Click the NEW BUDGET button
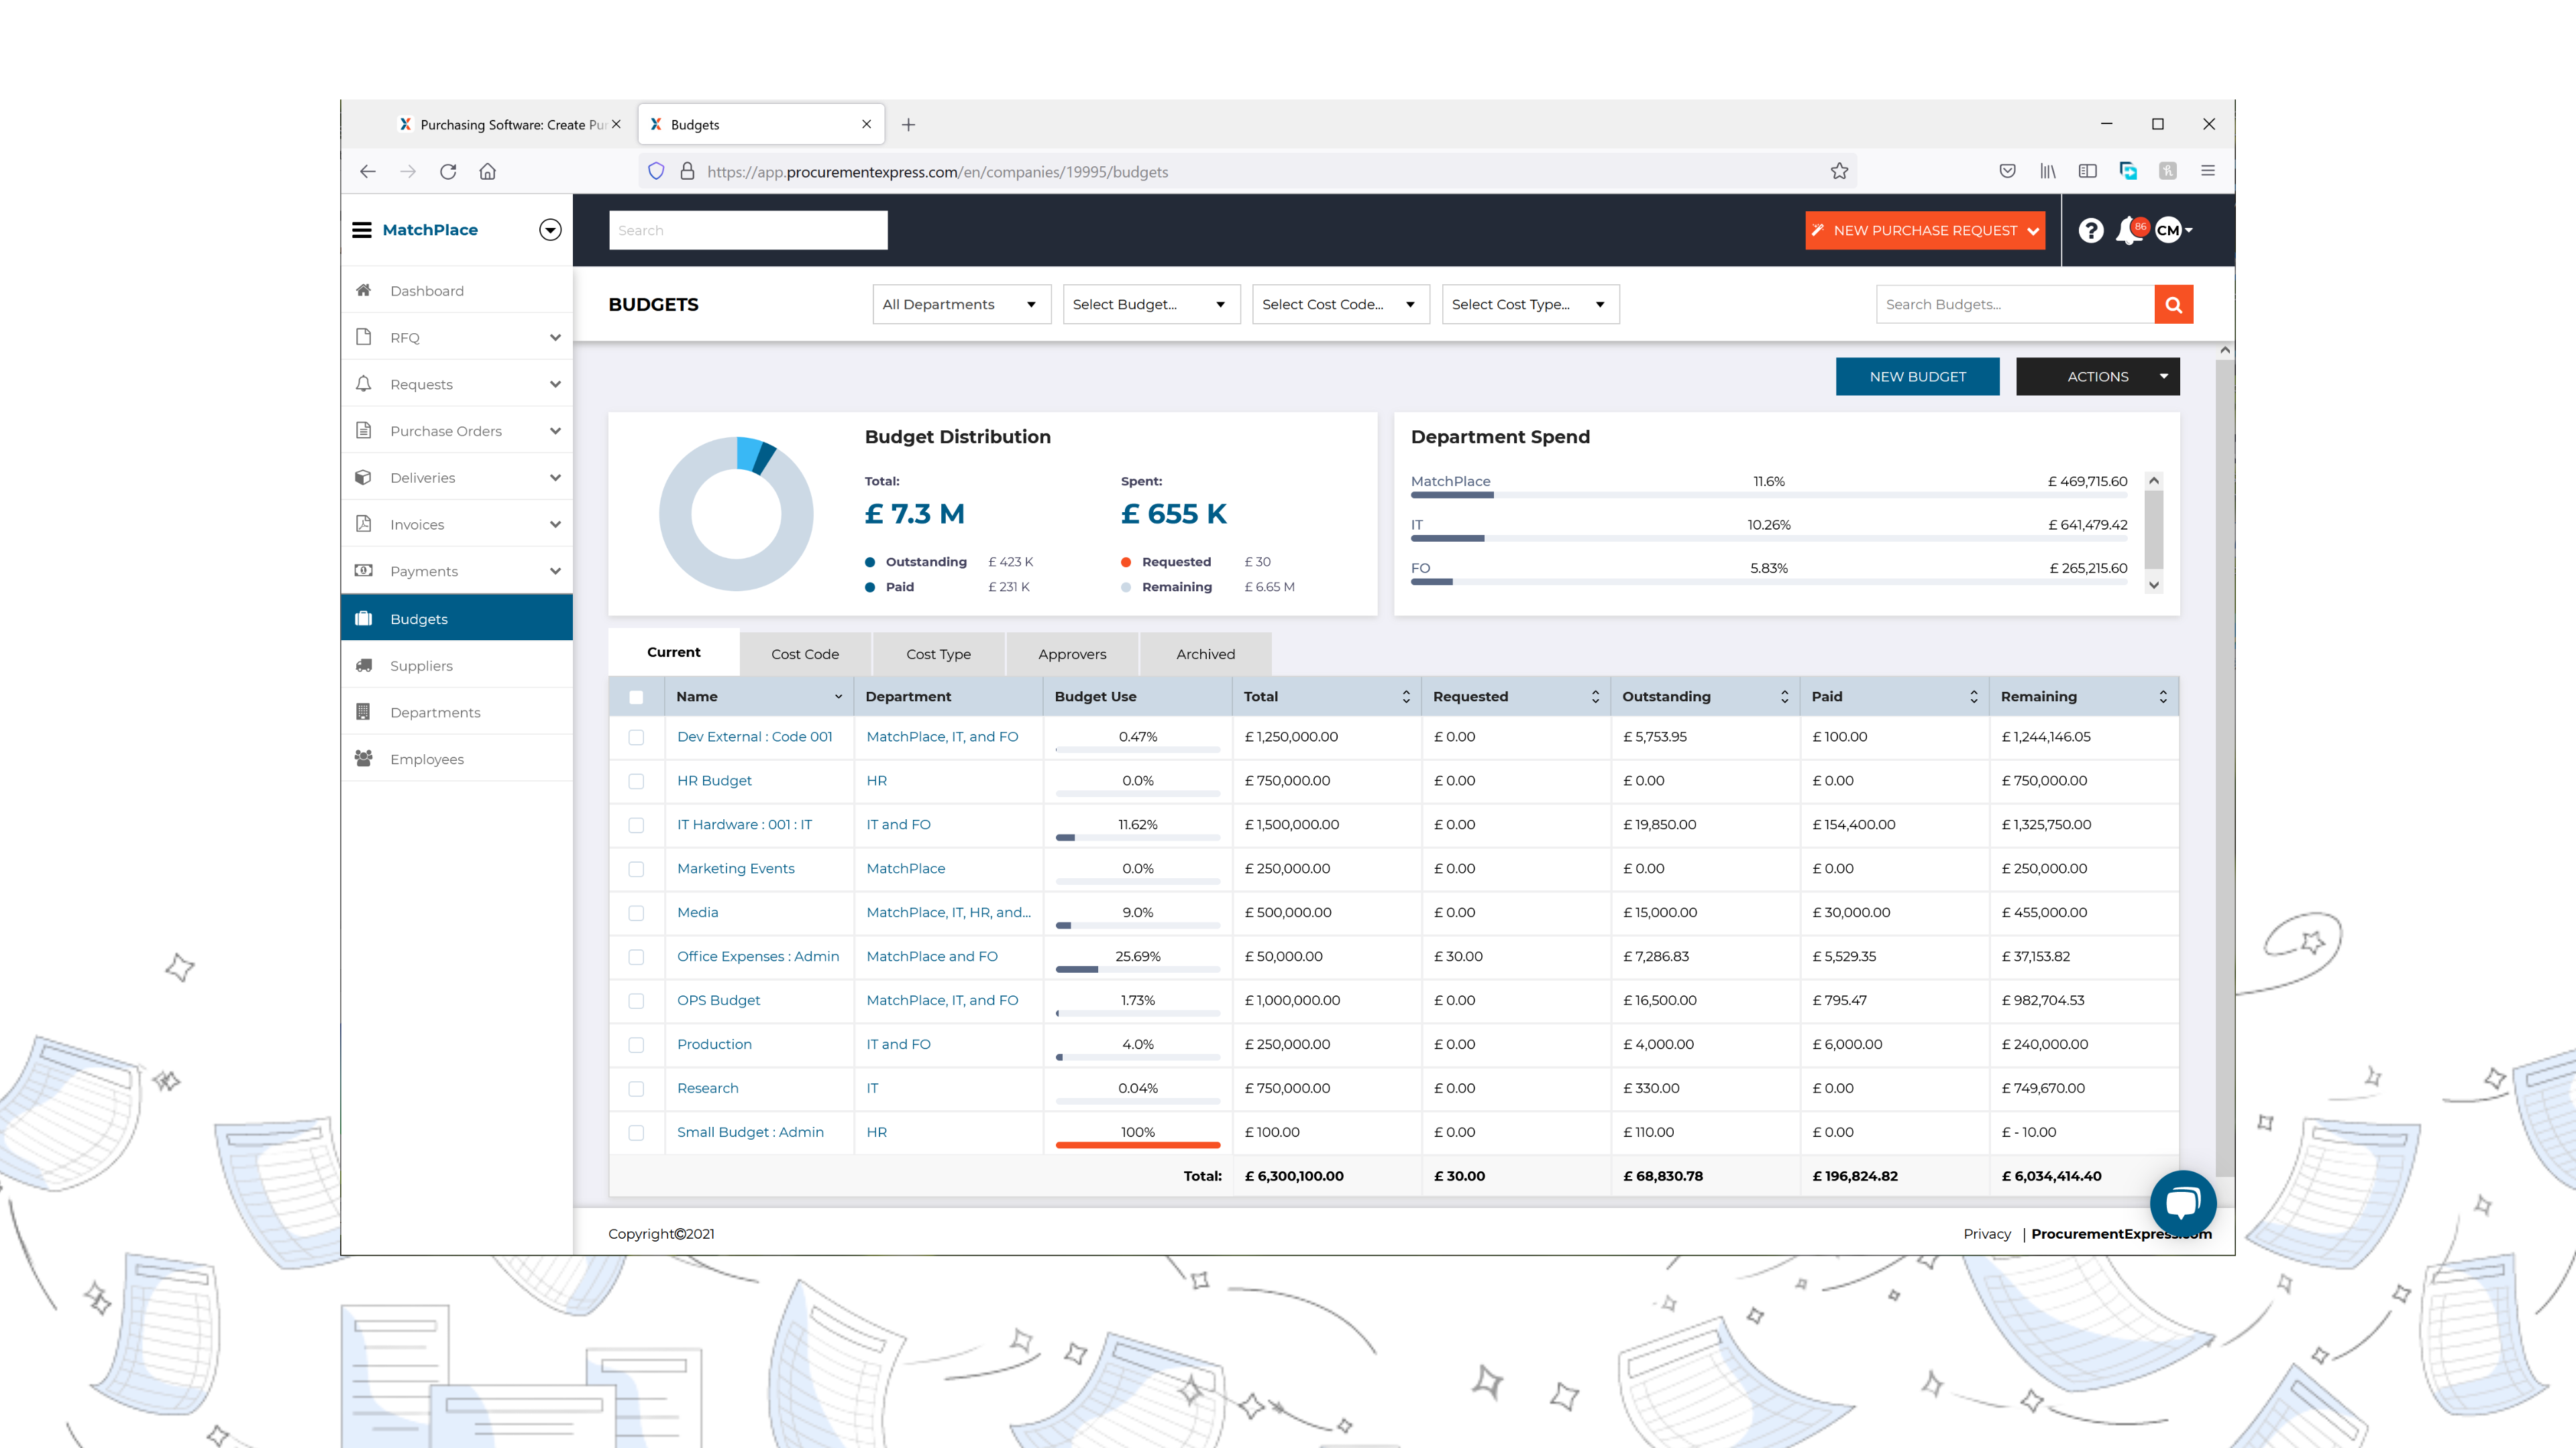2576x1448 pixels. pyautogui.click(x=1916, y=377)
